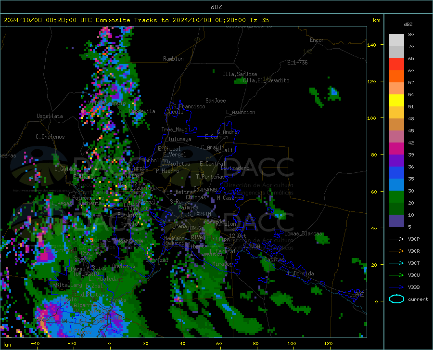Viewport: 433px width, 350px height.
Task: Click the 'Clla.SanJose' map label
Action: click(240, 74)
